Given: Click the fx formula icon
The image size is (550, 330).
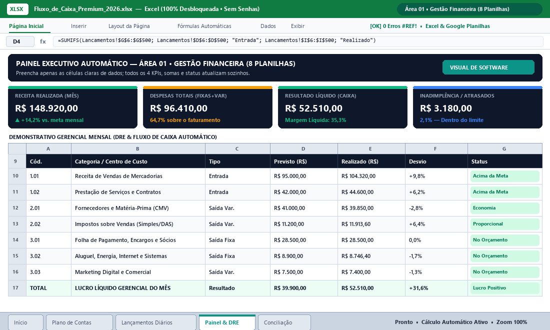Looking at the screenshot, I should pyautogui.click(x=43, y=41).
